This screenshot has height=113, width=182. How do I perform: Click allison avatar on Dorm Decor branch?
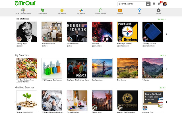[x=44, y=39]
